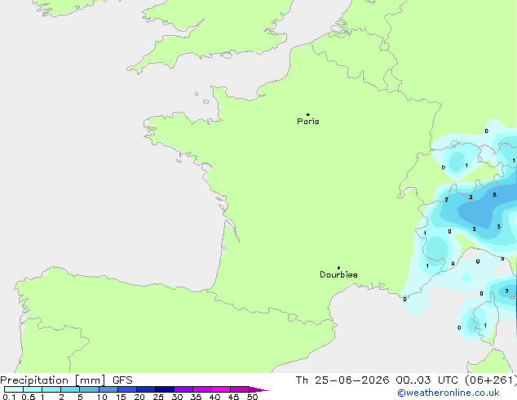Click the legend value label '50'
This screenshot has height=400, width=517.
click(252, 397)
